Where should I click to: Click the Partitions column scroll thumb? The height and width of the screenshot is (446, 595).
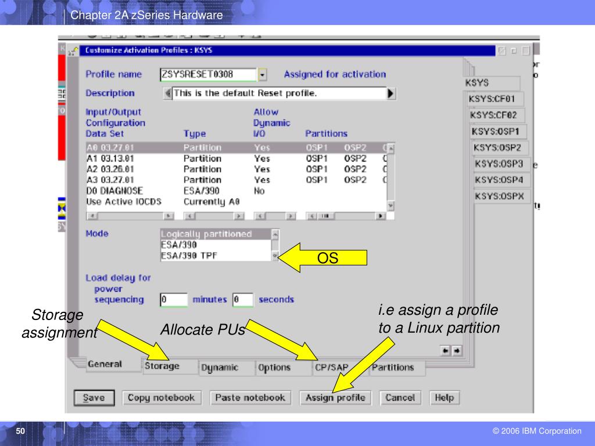pos(325,216)
